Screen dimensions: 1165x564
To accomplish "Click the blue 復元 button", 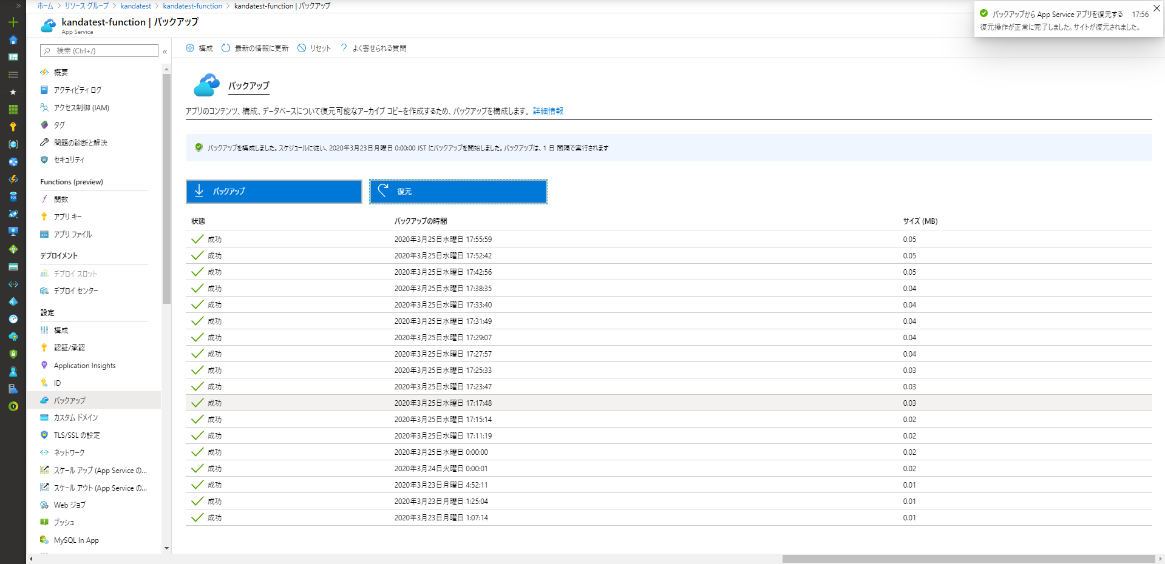I will click(458, 192).
